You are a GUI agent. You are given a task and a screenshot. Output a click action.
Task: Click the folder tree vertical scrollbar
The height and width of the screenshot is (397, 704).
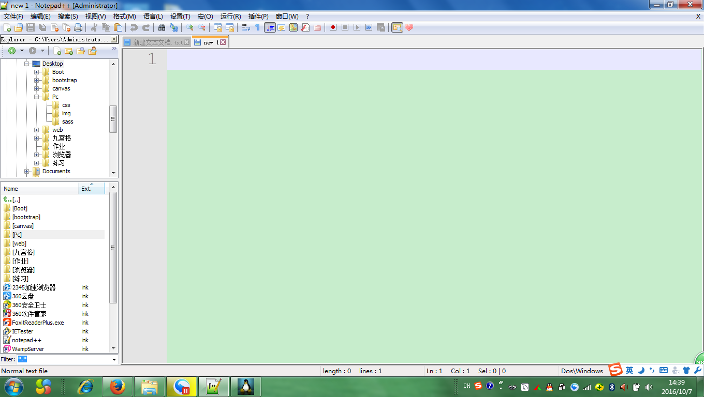pos(113,118)
